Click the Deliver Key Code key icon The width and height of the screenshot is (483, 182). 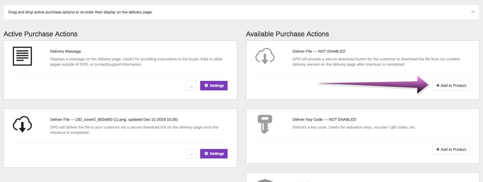pos(265,124)
